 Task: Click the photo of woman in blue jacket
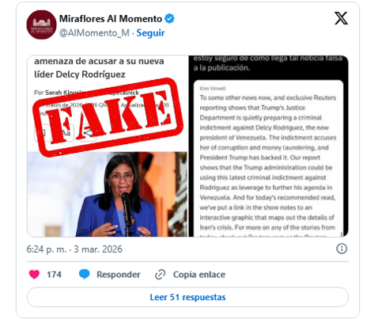(x=108, y=194)
